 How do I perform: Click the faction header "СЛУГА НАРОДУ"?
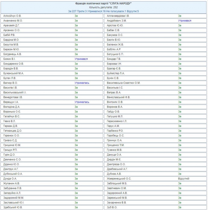click(103, 4)
